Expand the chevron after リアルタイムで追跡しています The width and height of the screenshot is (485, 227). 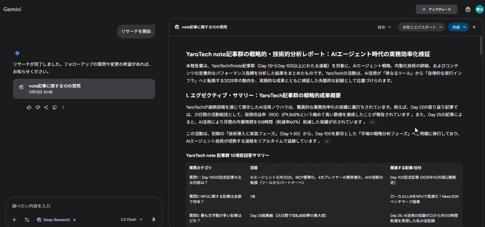click(327, 141)
